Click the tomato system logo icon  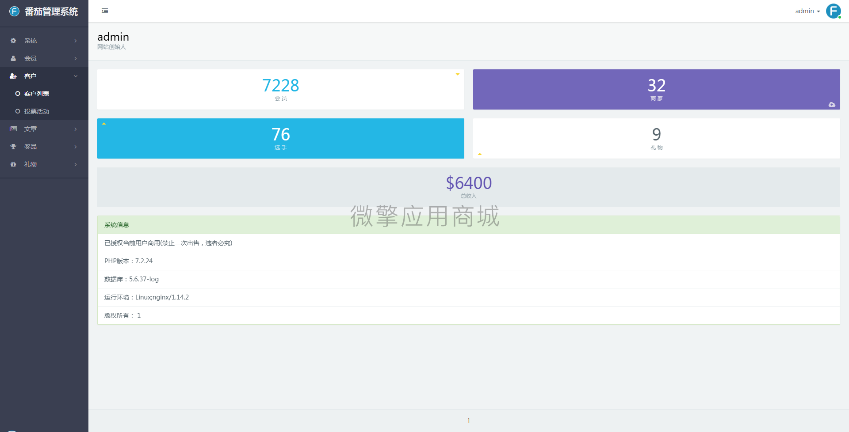[x=15, y=11]
